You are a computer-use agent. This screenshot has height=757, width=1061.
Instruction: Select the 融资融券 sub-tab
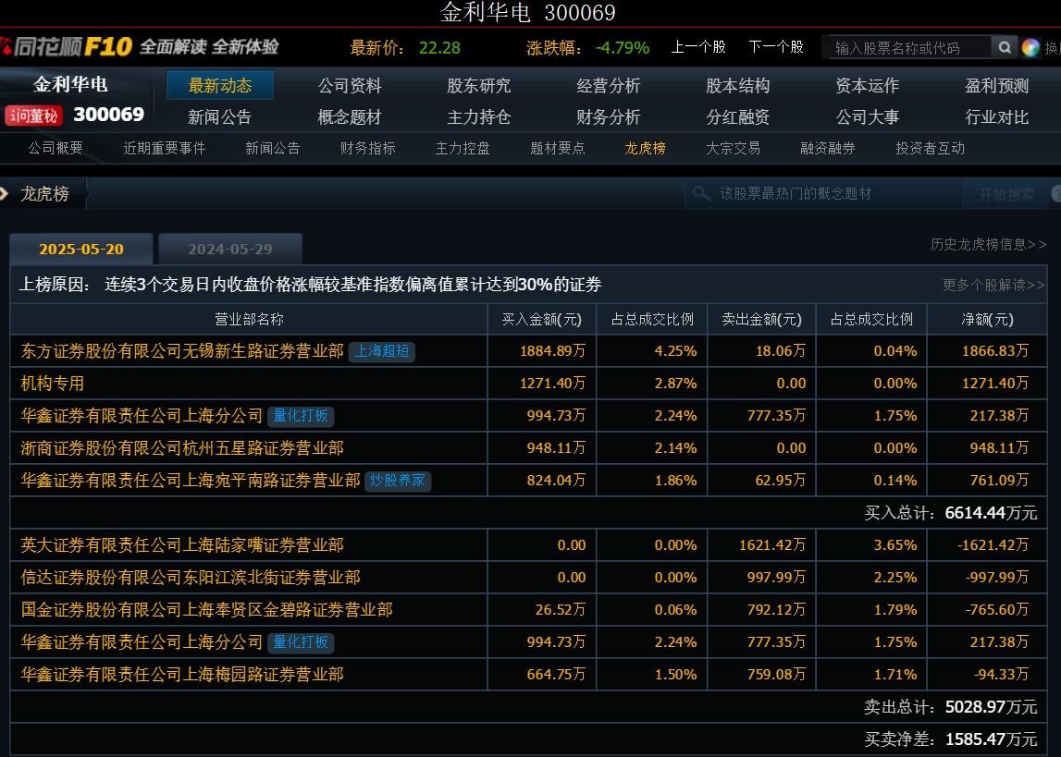(x=828, y=148)
